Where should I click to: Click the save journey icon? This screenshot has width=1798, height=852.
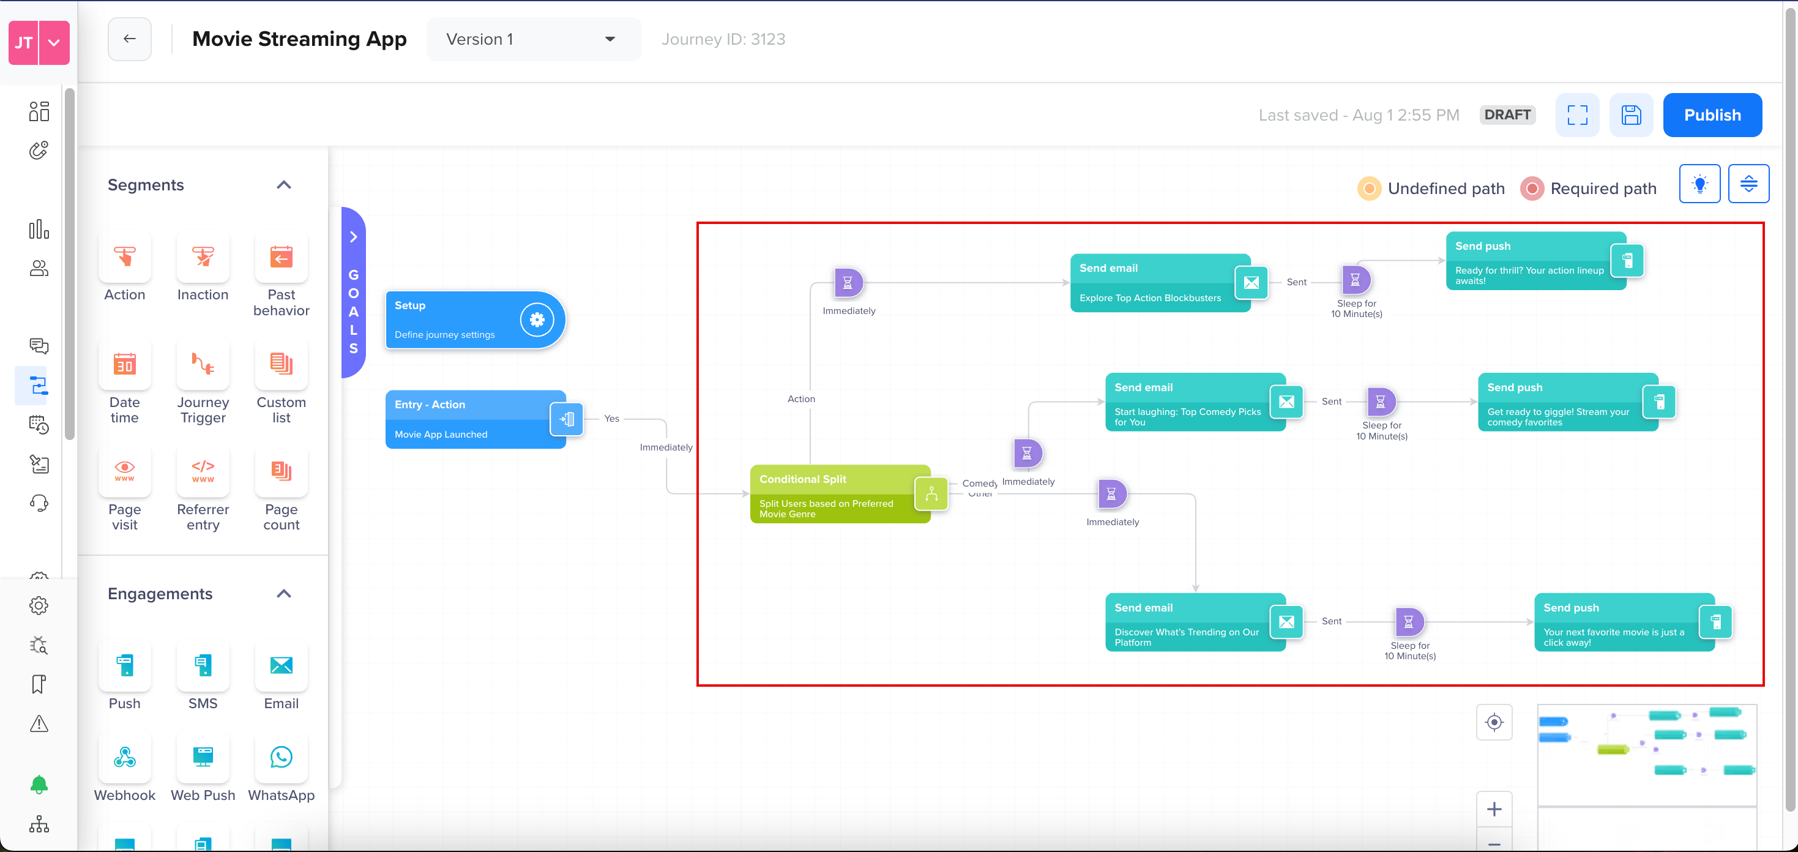pos(1631,114)
